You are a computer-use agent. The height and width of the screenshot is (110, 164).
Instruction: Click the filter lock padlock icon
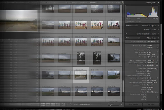click(123, 2)
